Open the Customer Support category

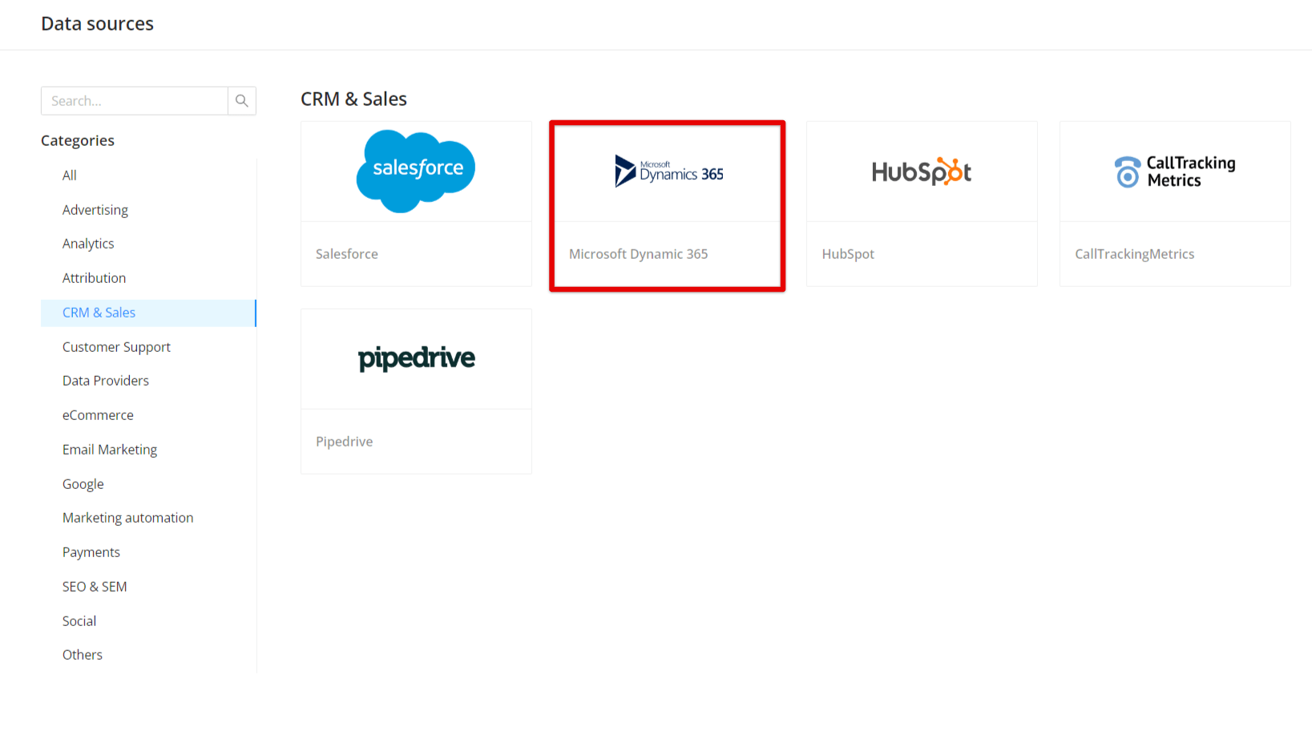pyautogui.click(x=116, y=347)
